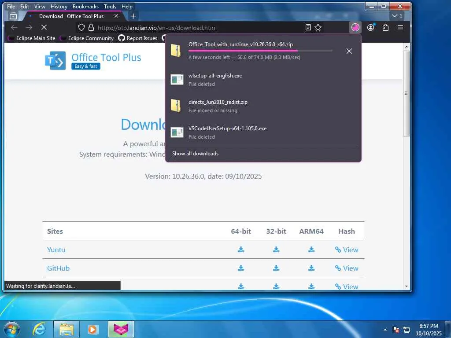Stop loading the page
451x338 pixels.
coord(44,28)
